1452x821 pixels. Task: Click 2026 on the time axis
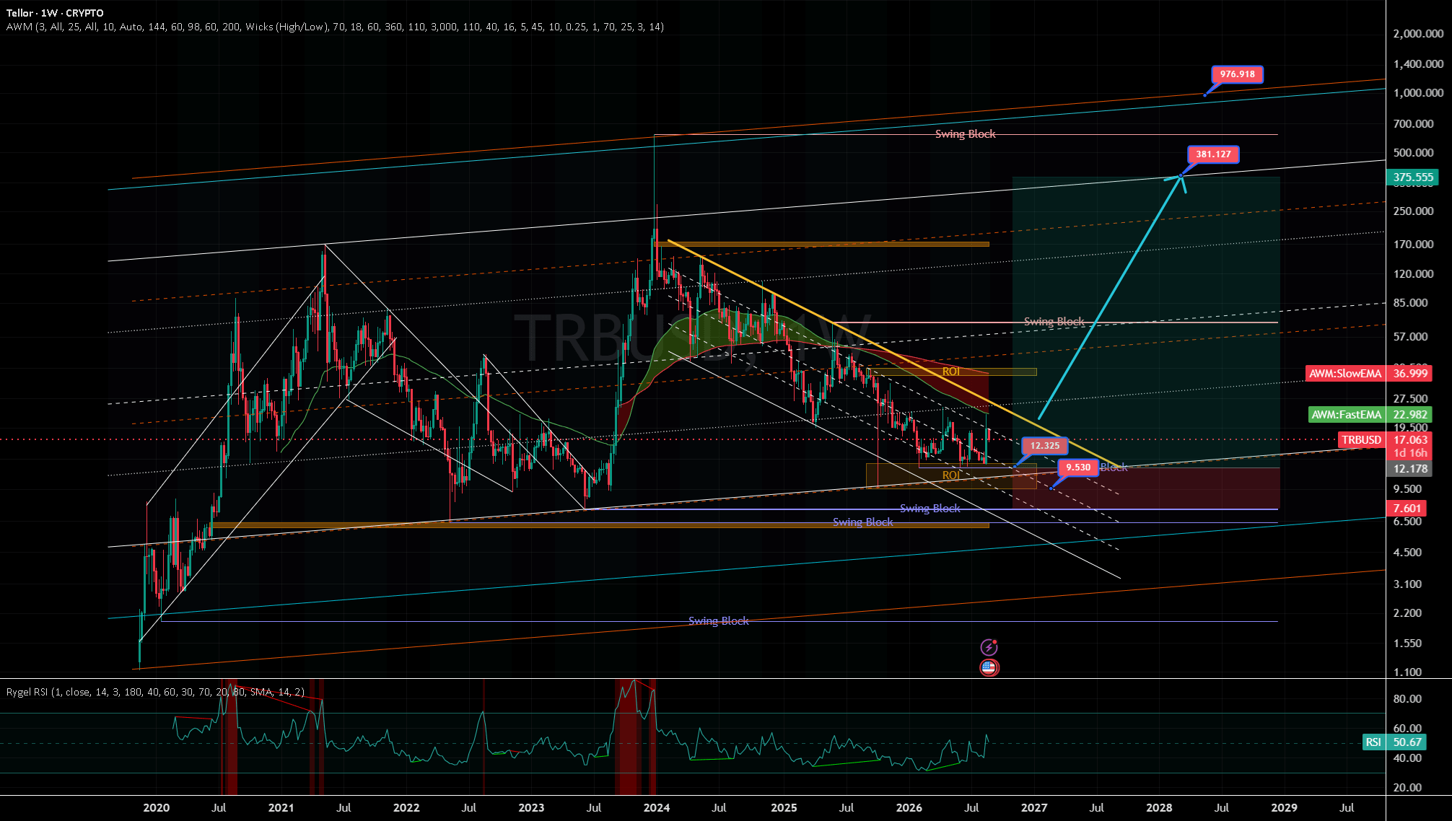click(909, 808)
